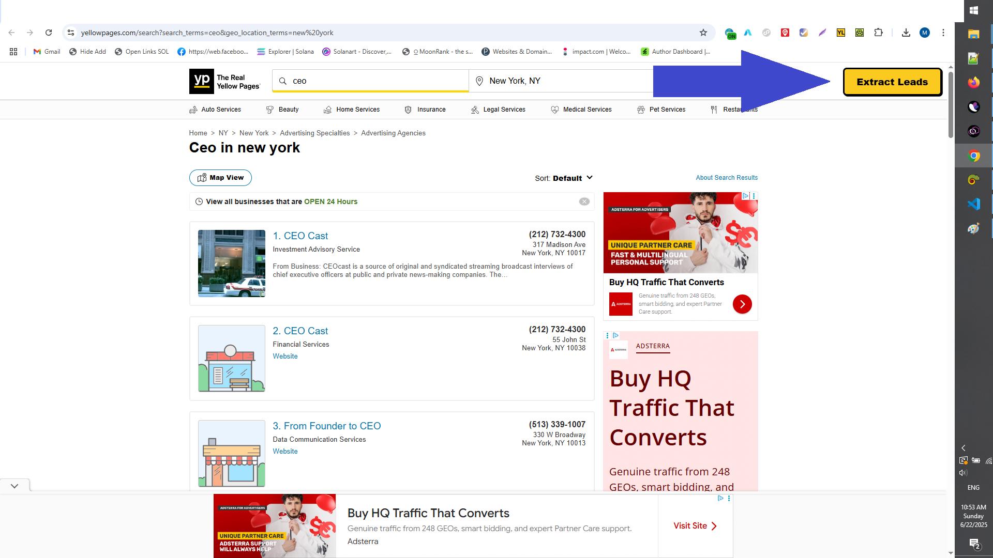
Task: Click the Chrome profile avatar
Action: pyautogui.click(x=926, y=32)
